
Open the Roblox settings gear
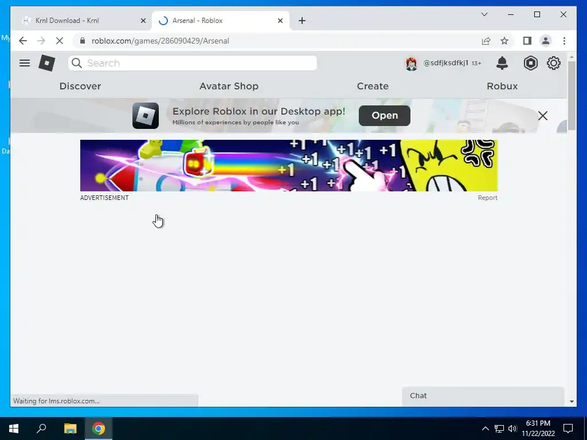click(x=554, y=63)
